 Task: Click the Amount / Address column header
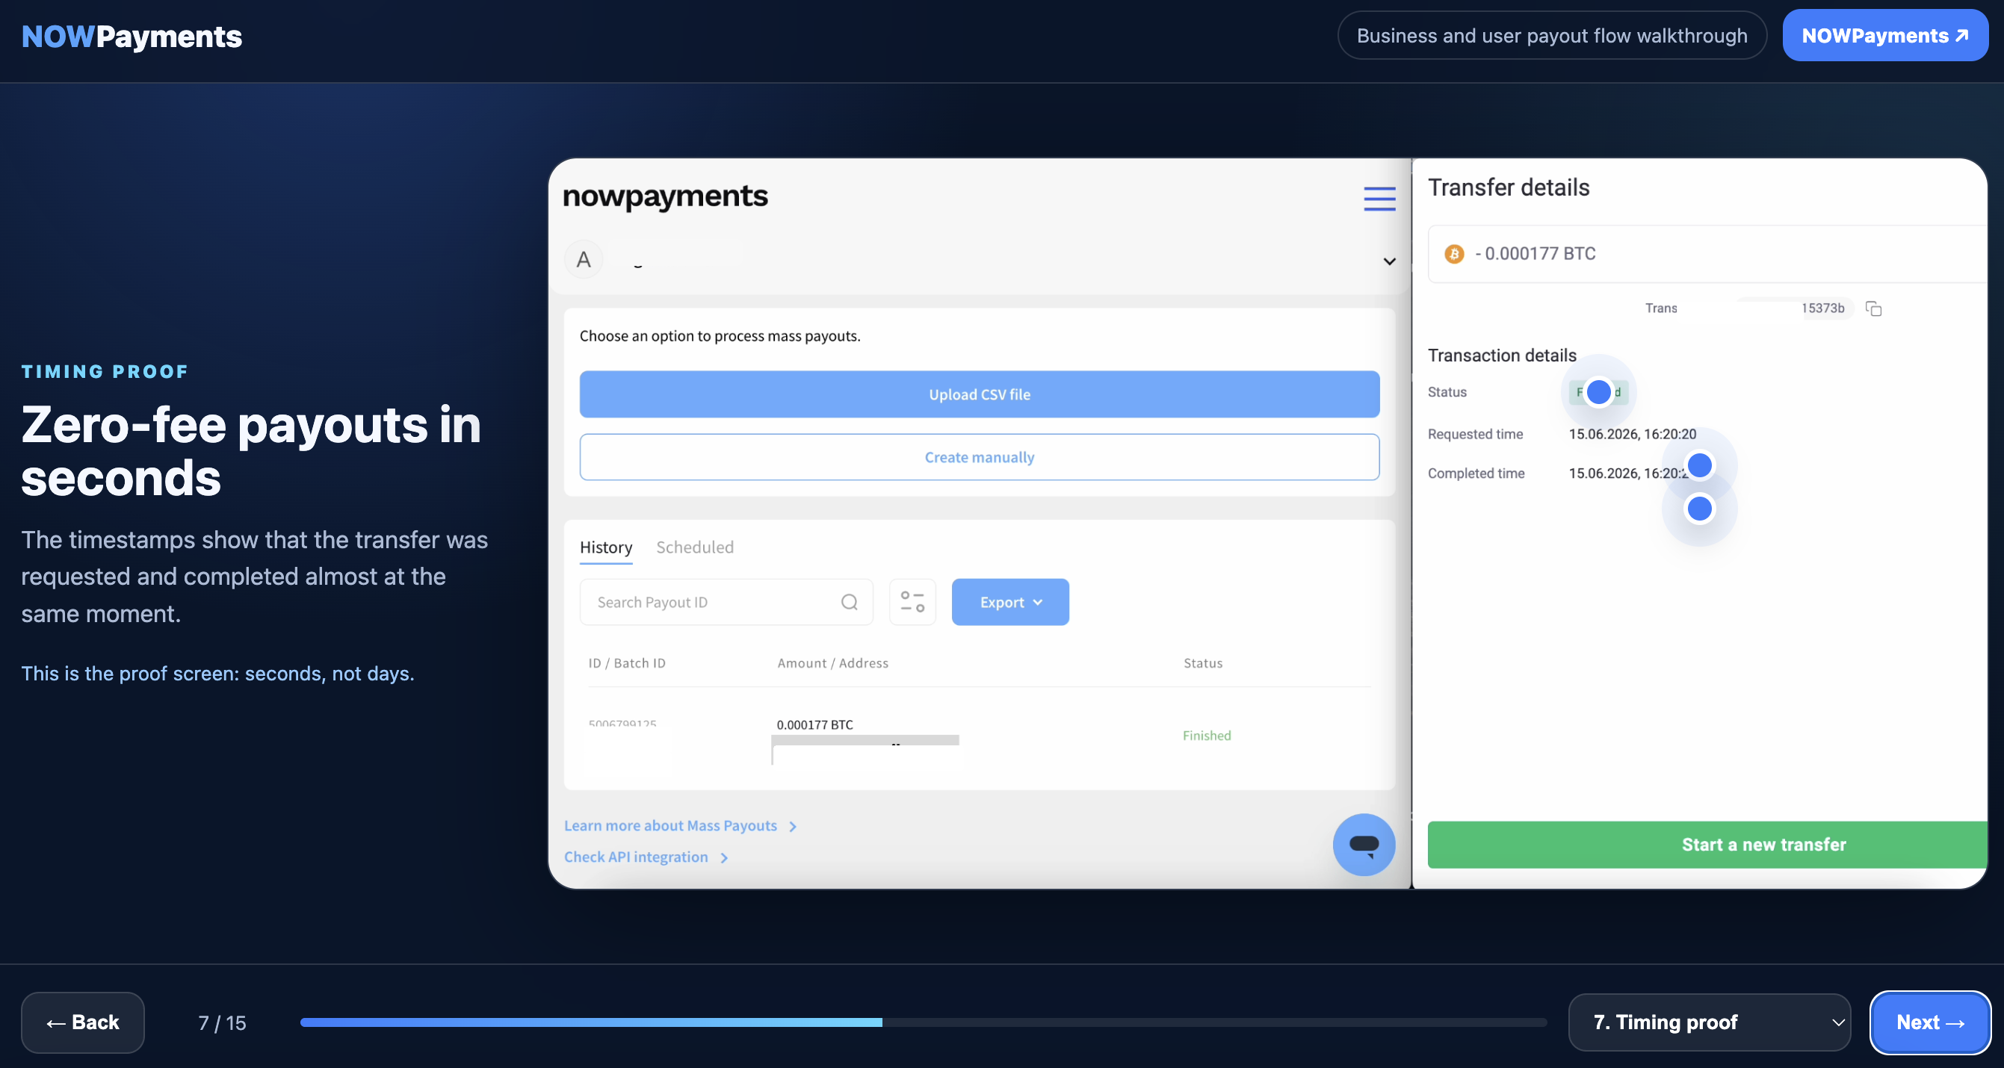(832, 663)
